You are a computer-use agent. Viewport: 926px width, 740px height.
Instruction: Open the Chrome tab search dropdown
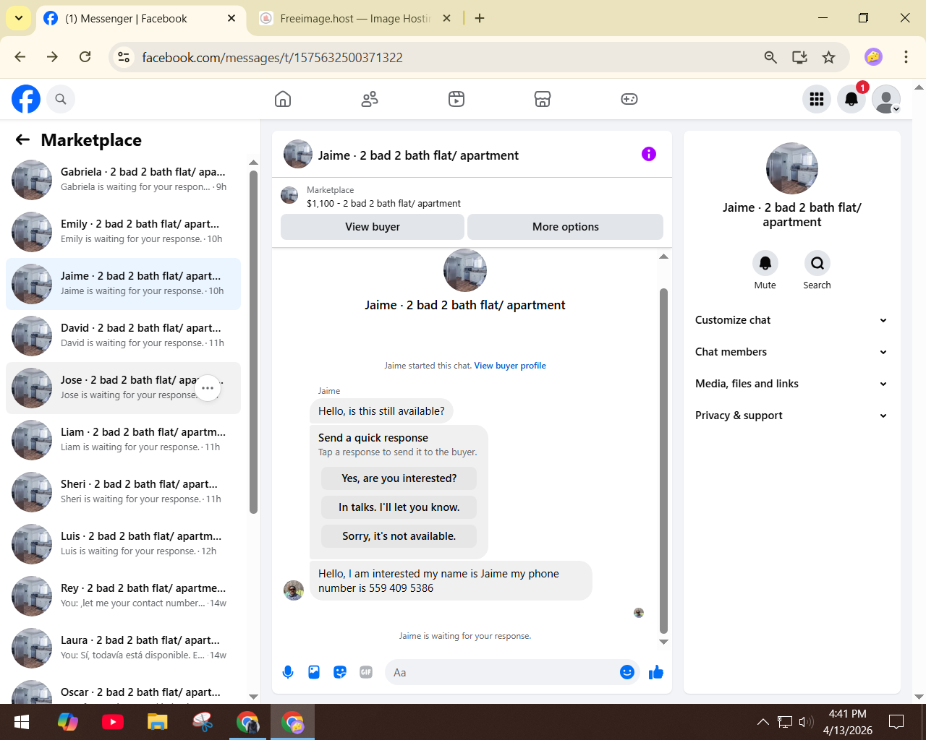[x=18, y=18]
